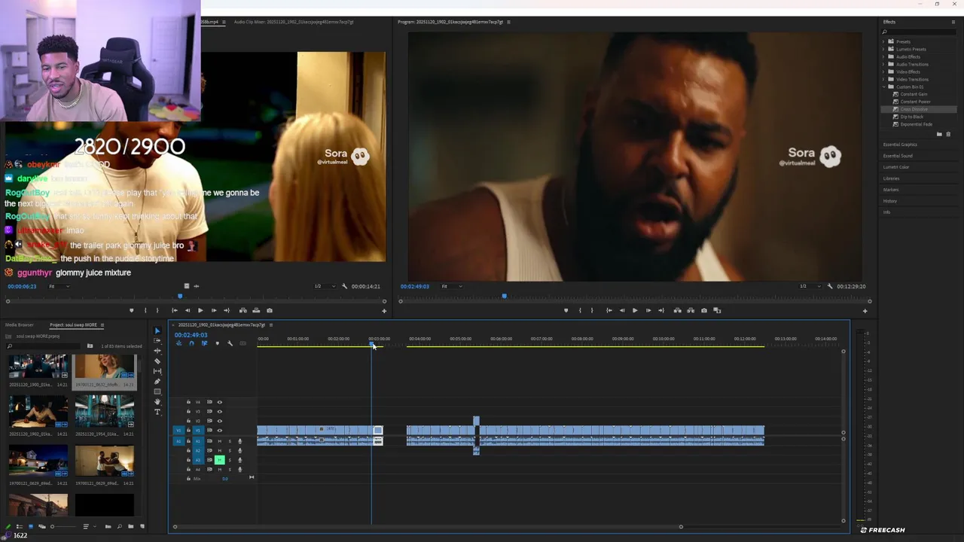Export frame from Source monitor camera icon

coord(270,310)
